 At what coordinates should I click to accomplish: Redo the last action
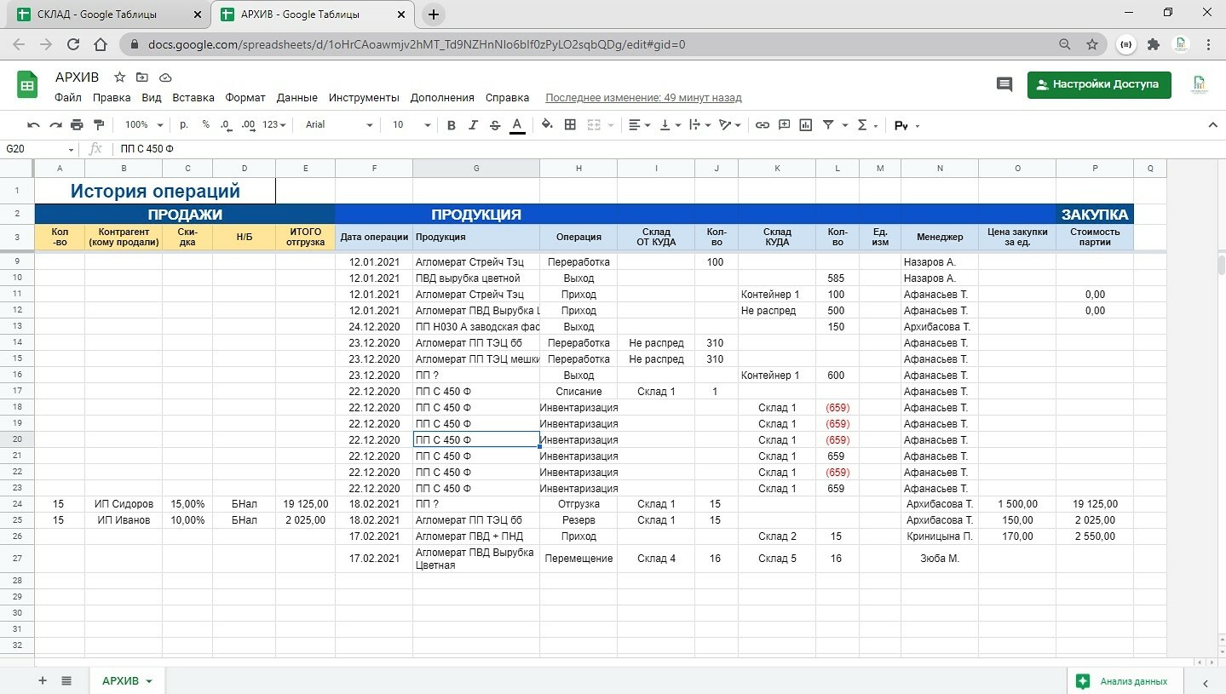tap(55, 125)
